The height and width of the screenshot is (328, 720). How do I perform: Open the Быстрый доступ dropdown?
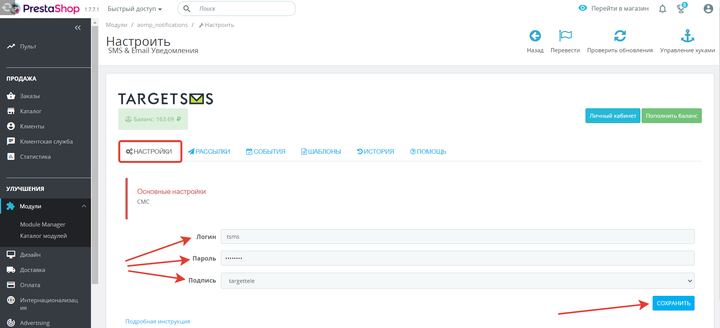(135, 9)
